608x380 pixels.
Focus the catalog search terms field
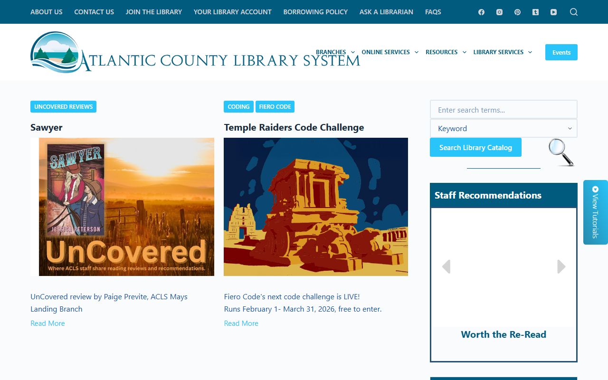[x=503, y=110]
